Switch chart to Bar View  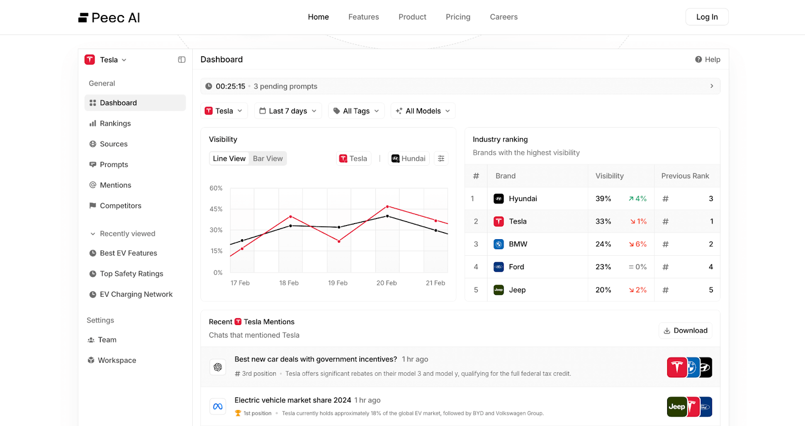[x=268, y=159]
